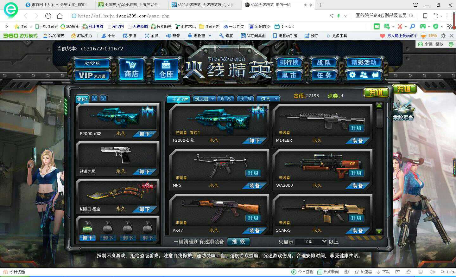The height and width of the screenshot is (277, 456).
Task: Open the 只显示 全部 filter dropdown
Action: coord(311,242)
